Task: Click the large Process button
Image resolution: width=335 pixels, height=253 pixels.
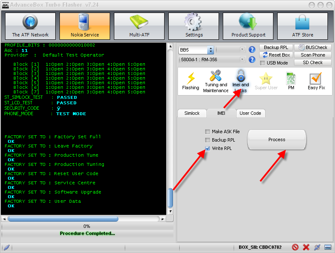Action: 277,139
